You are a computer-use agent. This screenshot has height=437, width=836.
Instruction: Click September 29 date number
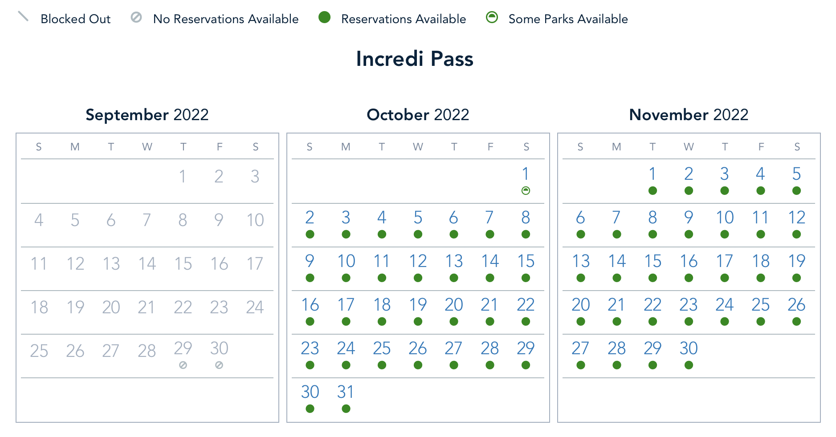pos(183,348)
